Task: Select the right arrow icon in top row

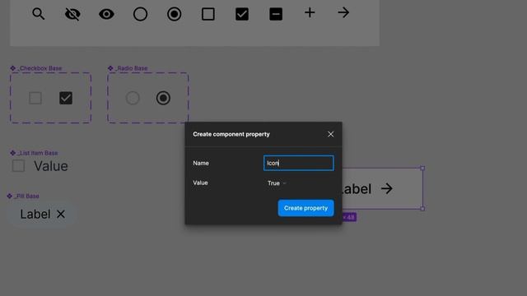Action: pyautogui.click(x=343, y=13)
